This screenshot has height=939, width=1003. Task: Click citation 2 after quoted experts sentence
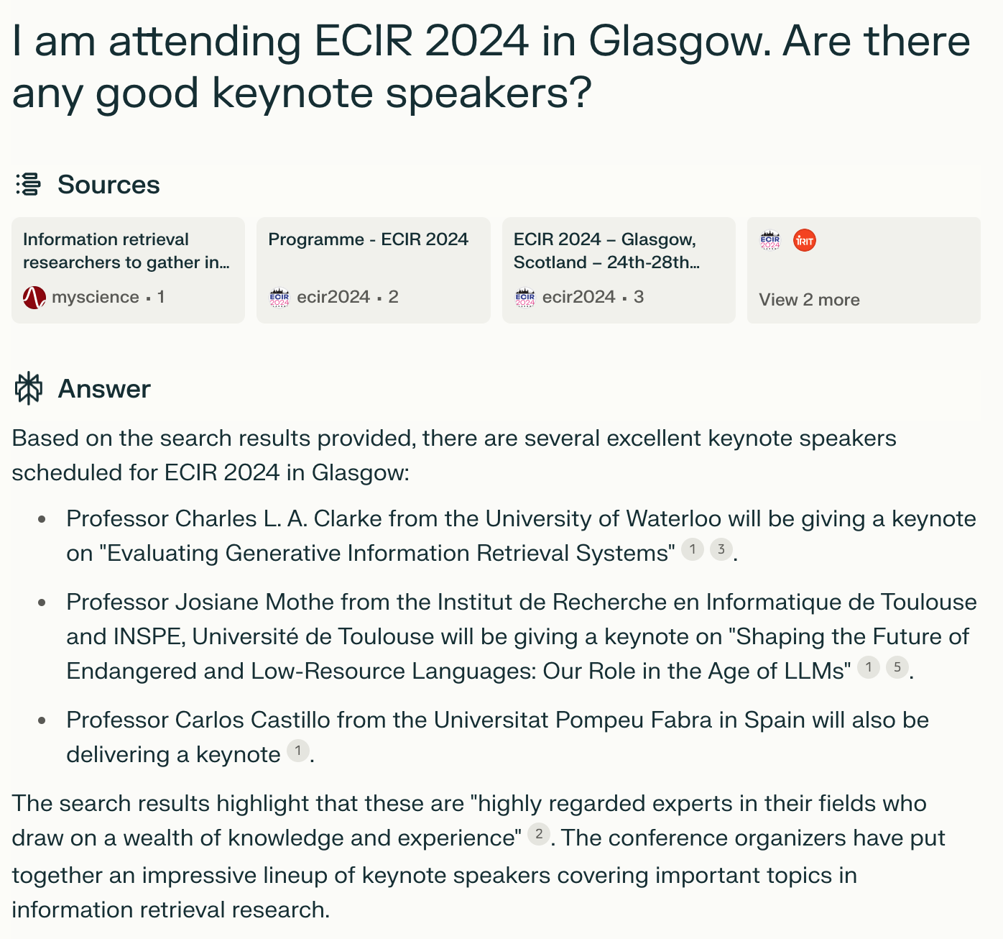click(539, 835)
